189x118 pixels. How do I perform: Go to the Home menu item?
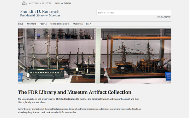pyautogui.click(x=21, y=24)
